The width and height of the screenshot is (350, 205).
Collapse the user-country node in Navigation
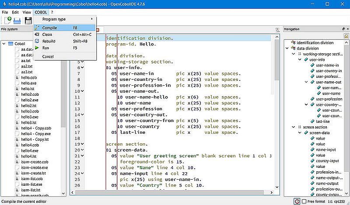coord(306,104)
